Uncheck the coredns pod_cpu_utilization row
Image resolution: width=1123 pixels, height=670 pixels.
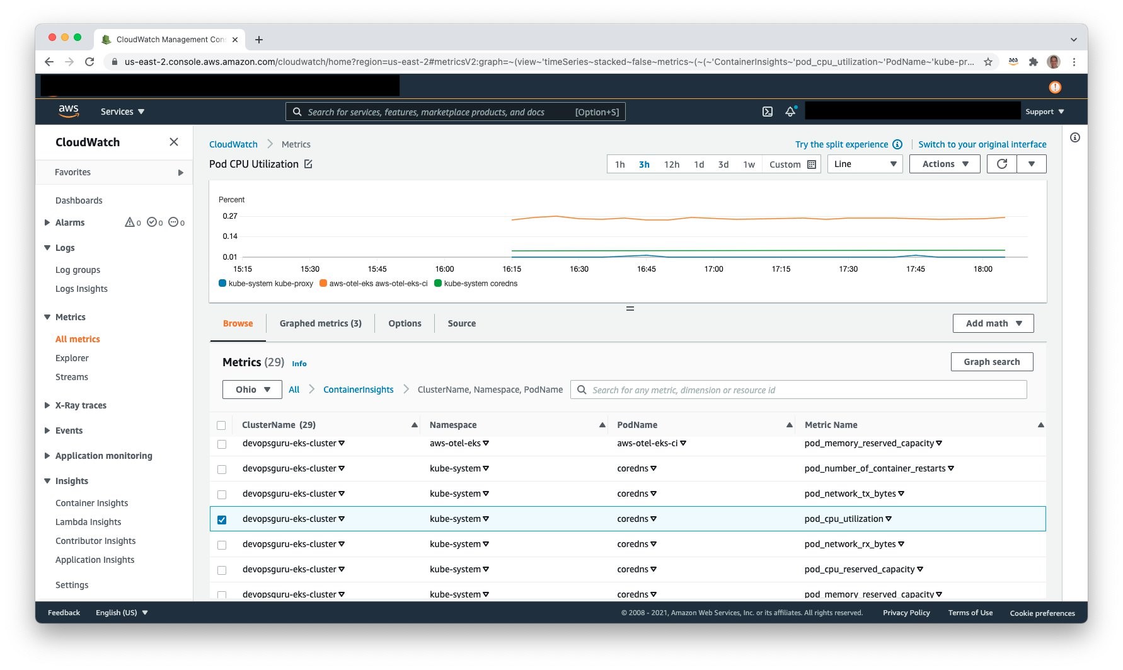point(222,520)
